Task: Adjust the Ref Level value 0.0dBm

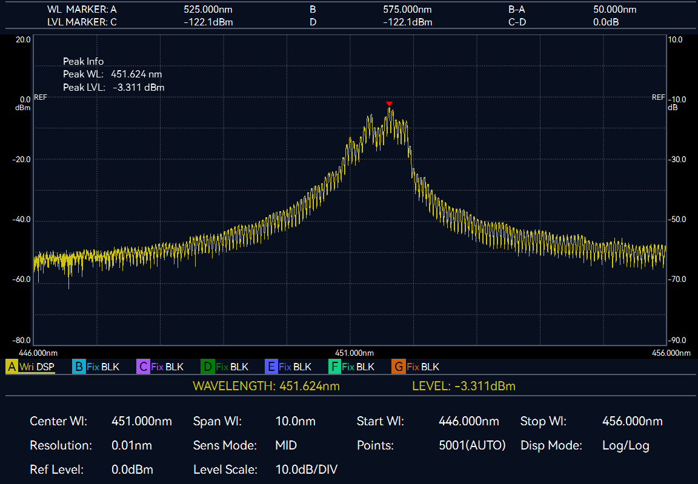Action: point(132,469)
